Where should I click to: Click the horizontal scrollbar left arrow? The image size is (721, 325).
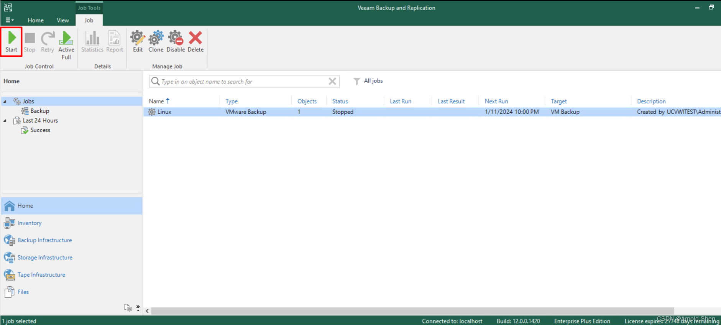147,311
